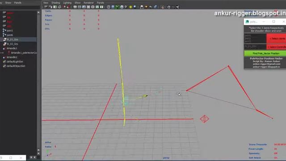
Task: Open the viewport Lighting menu
Action: point(67,3)
